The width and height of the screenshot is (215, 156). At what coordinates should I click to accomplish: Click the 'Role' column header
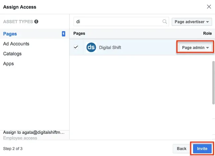(x=207, y=33)
